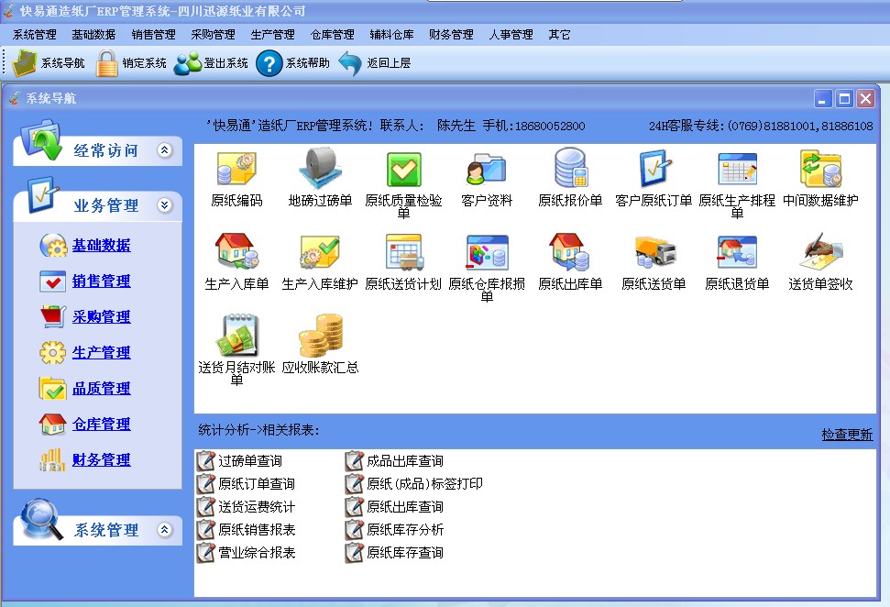Open 仓库管理 menu
The height and width of the screenshot is (607, 890).
coord(332,35)
